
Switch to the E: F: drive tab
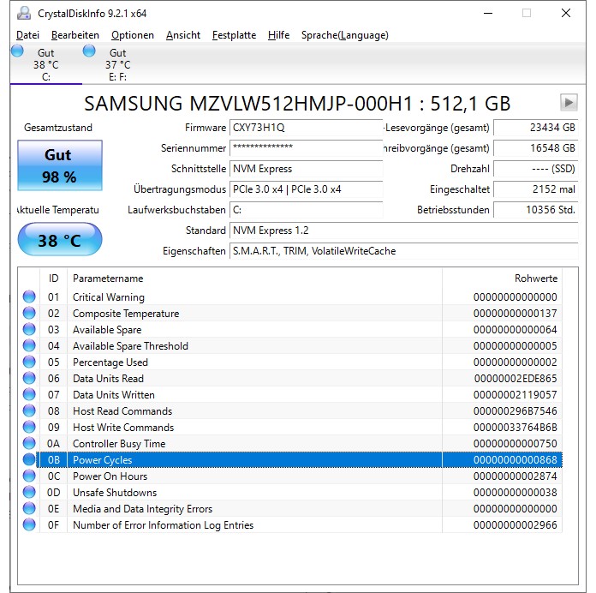tap(117, 64)
